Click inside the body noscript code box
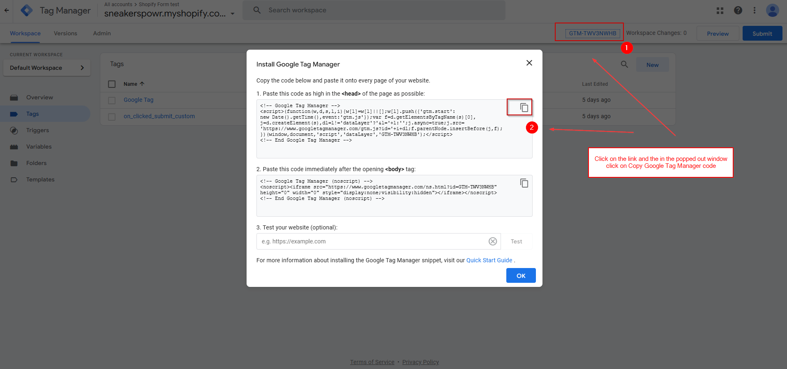This screenshot has height=369, width=787. tap(395, 196)
